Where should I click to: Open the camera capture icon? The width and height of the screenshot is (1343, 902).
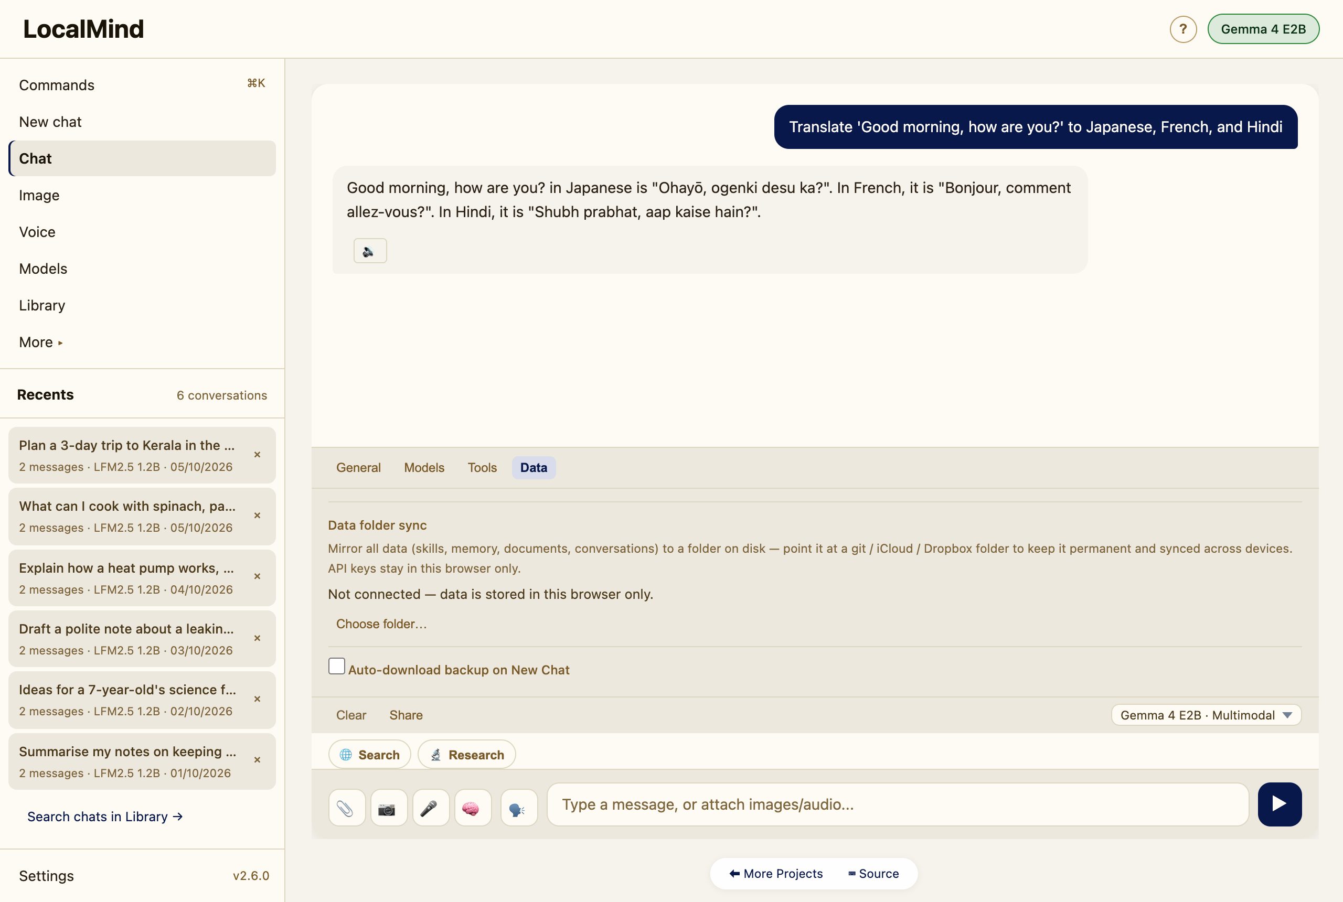pos(388,808)
